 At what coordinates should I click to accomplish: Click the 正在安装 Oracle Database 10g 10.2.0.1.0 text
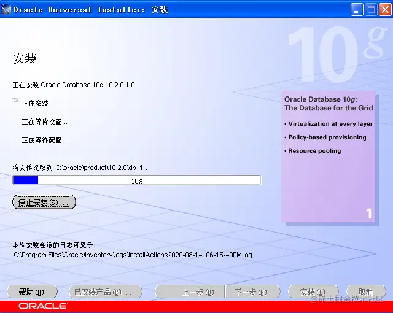coord(74,85)
